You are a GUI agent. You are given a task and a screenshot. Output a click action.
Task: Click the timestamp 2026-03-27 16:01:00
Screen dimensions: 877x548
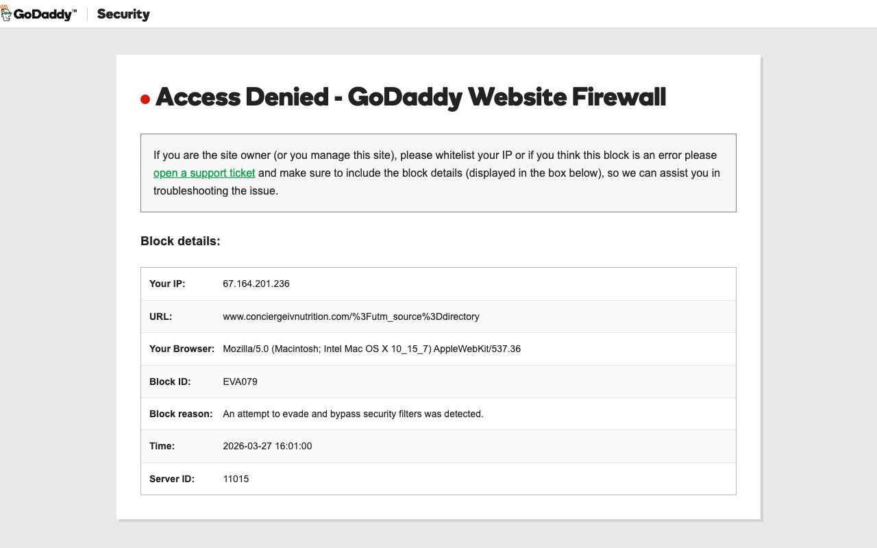pyautogui.click(x=267, y=446)
